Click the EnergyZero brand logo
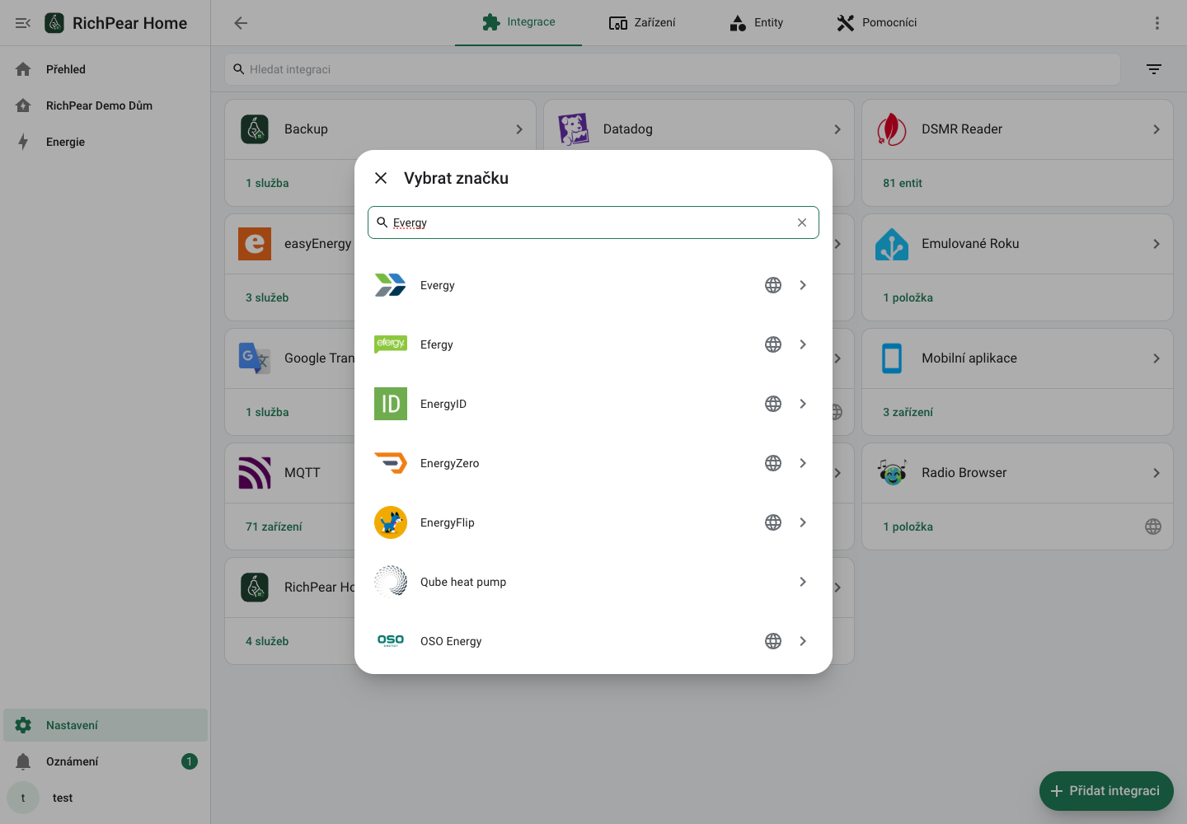This screenshot has height=824, width=1187. (x=391, y=463)
